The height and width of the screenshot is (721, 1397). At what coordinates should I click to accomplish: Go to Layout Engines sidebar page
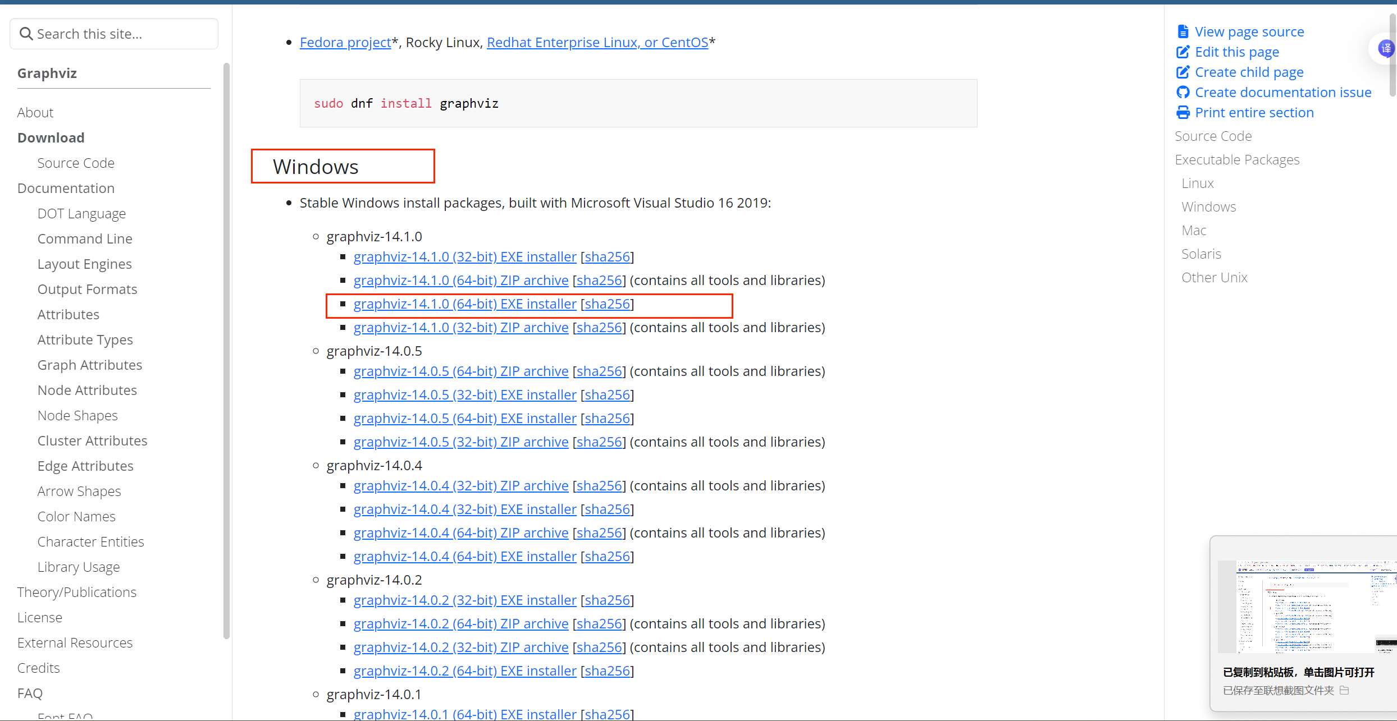tap(84, 264)
